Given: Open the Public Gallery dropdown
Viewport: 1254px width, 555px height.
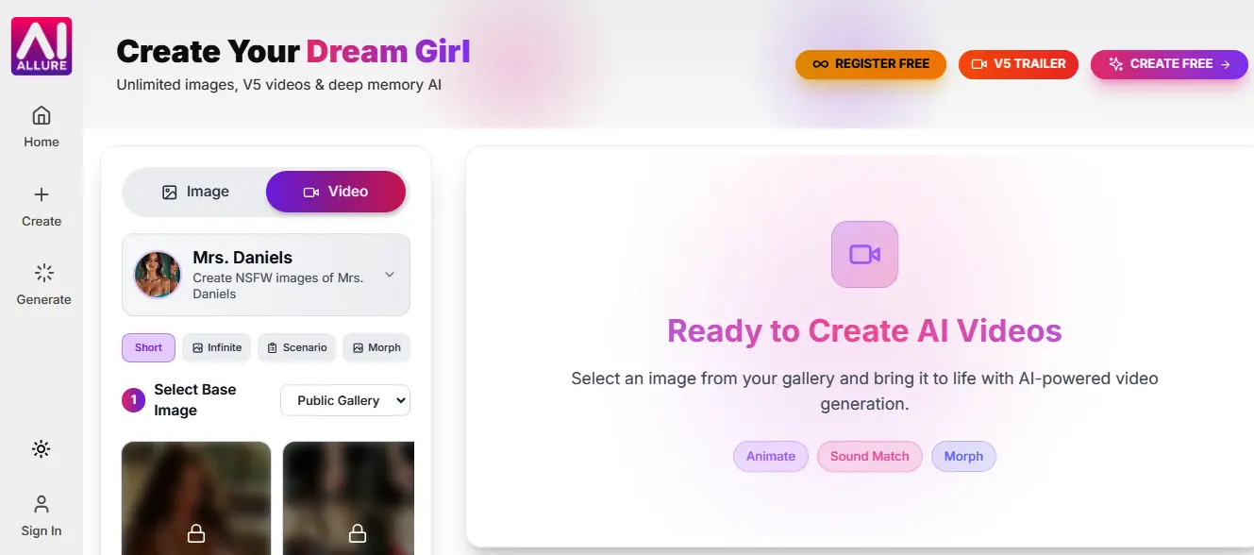Looking at the screenshot, I should click(345, 400).
